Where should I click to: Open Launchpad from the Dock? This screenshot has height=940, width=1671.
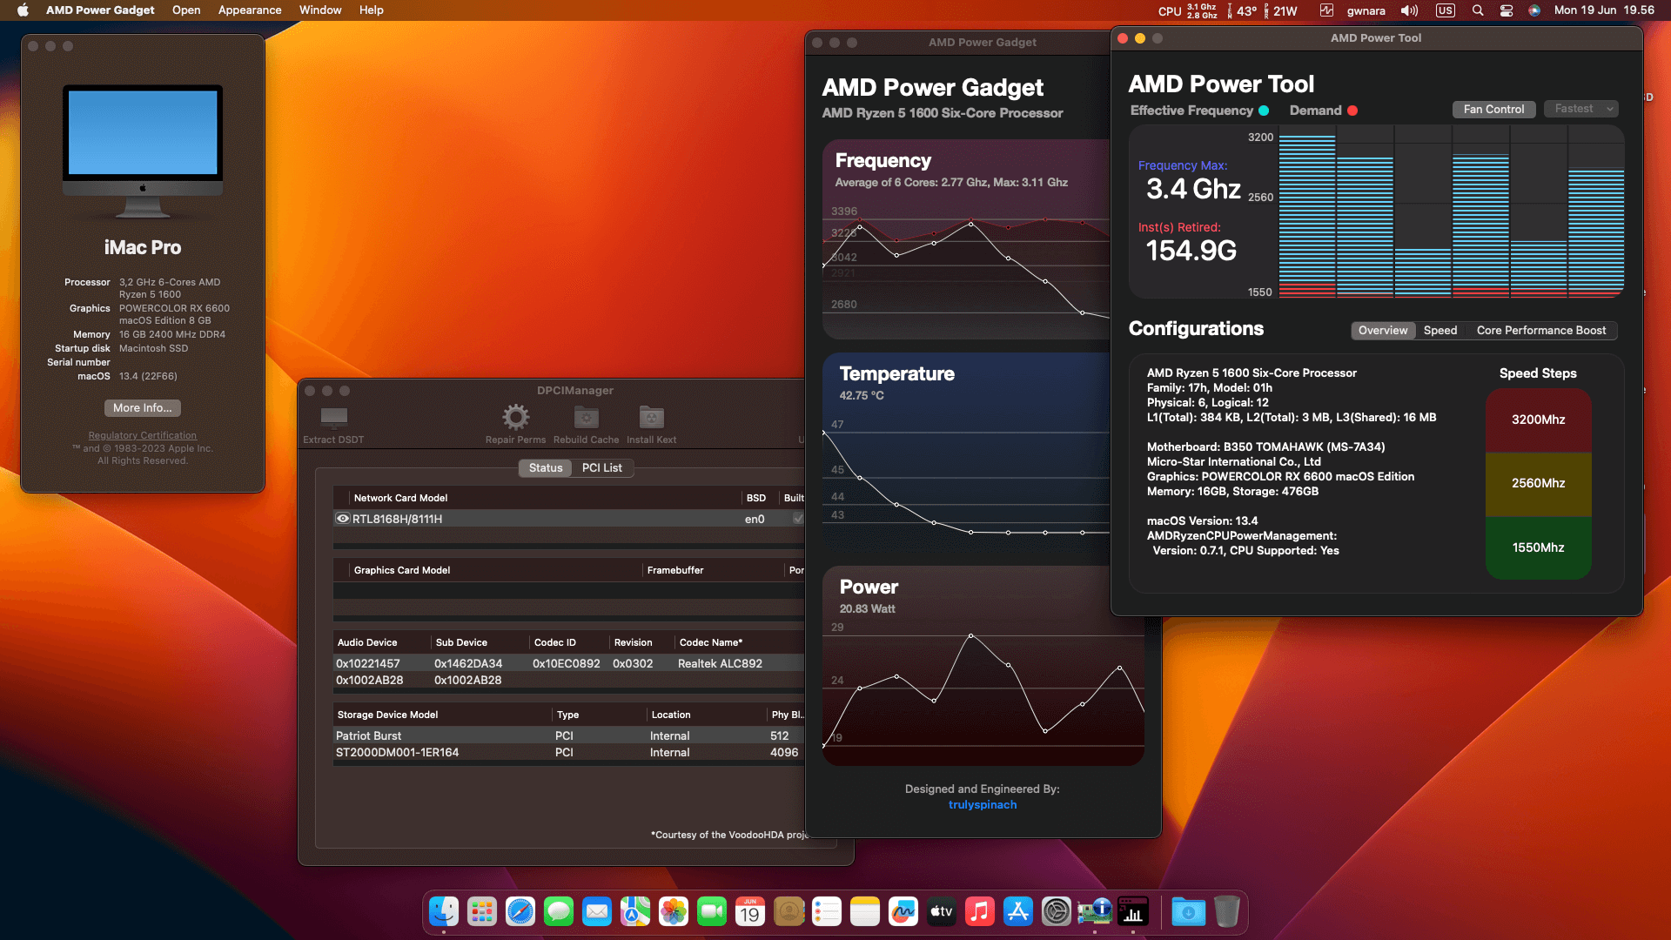pos(482,911)
